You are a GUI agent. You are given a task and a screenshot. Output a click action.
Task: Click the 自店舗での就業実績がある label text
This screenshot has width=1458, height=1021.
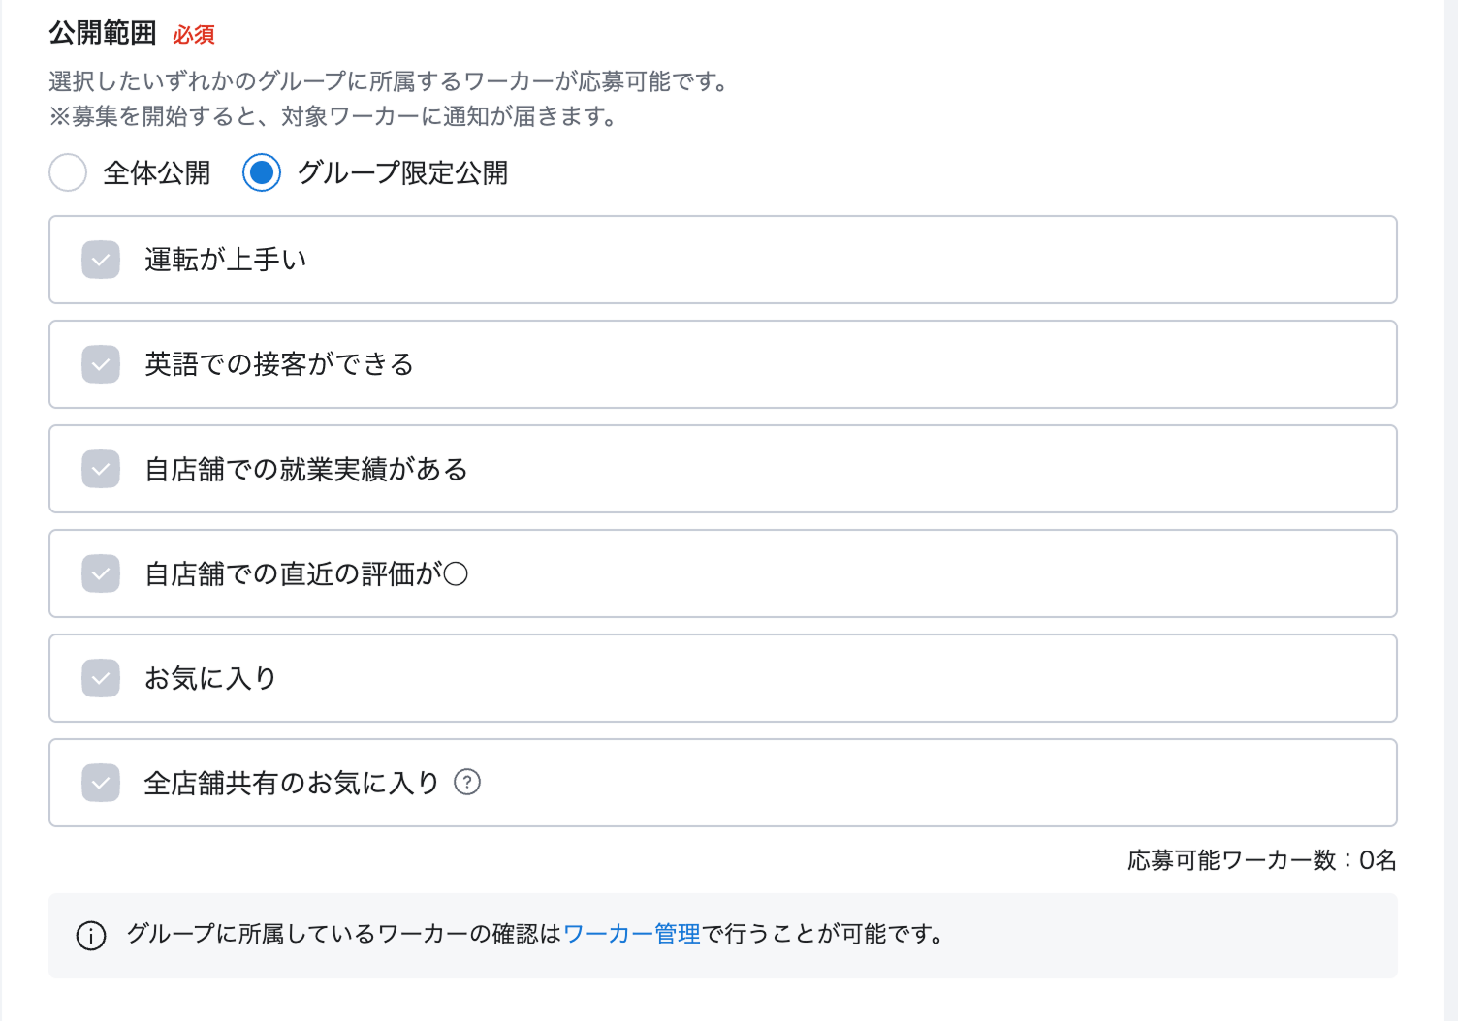[x=306, y=469]
